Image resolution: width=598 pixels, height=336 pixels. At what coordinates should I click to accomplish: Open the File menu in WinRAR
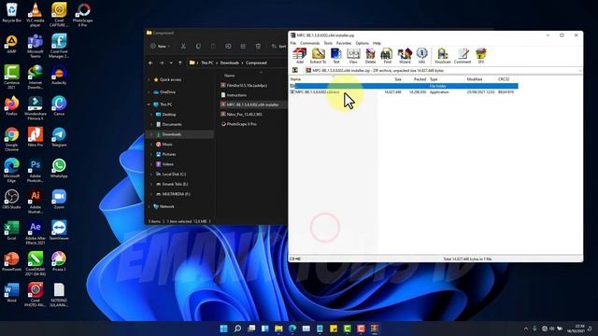point(292,43)
